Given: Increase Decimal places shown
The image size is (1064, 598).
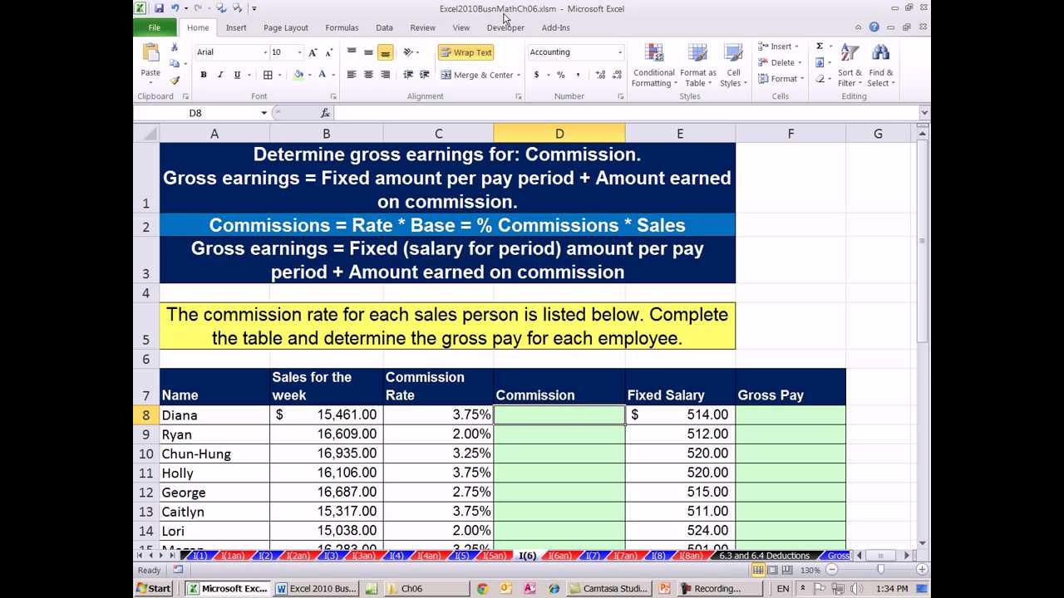Looking at the screenshot, I should [x=599, y=75].
